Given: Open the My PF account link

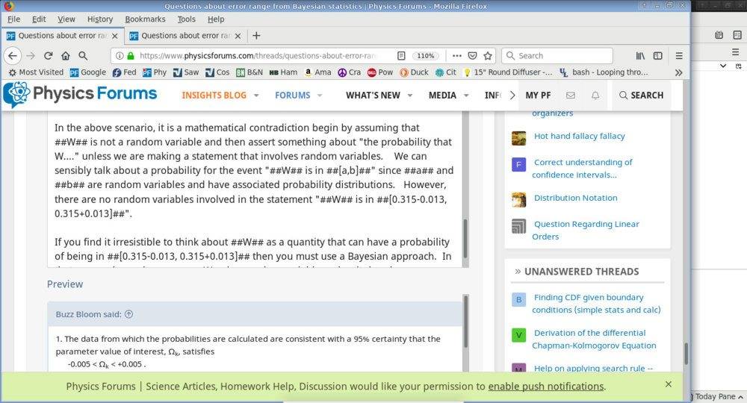Looking at the screenshot, I should tap(538, 96).
